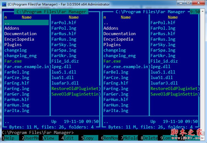
Task: Select FarPol.lng in right panel
Action: tap(163, 28)
